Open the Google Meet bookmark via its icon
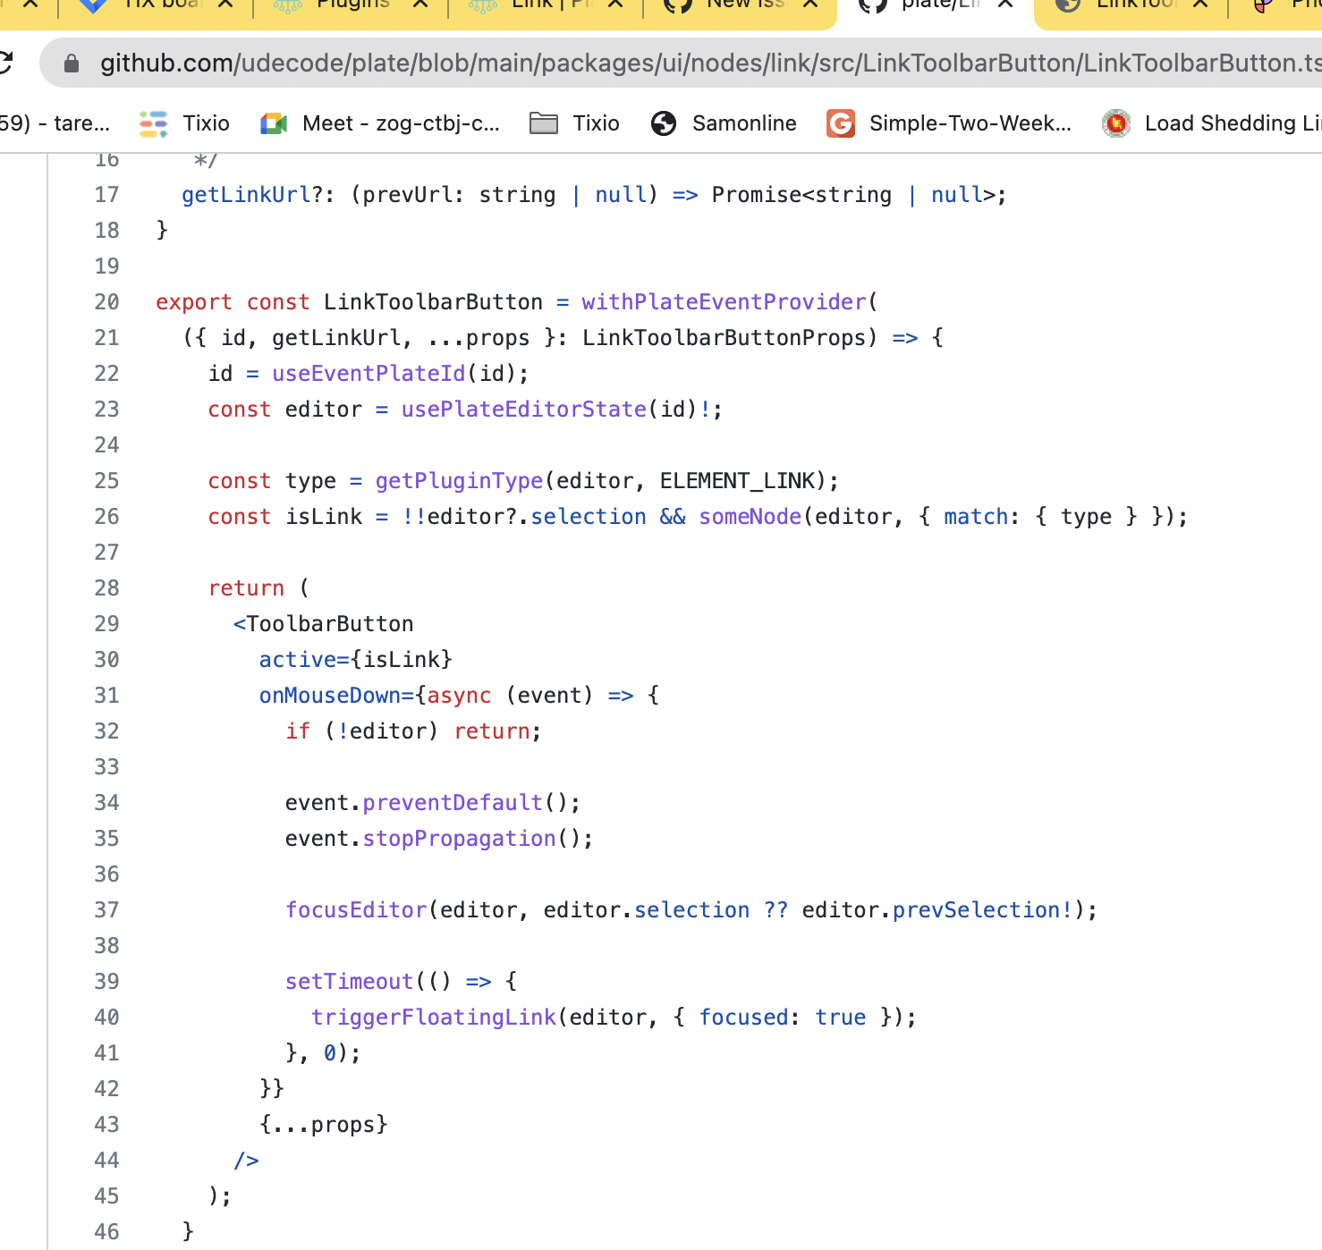 tap(273, 122)
